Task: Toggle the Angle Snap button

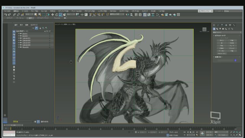Action: (x=95, y=15)
